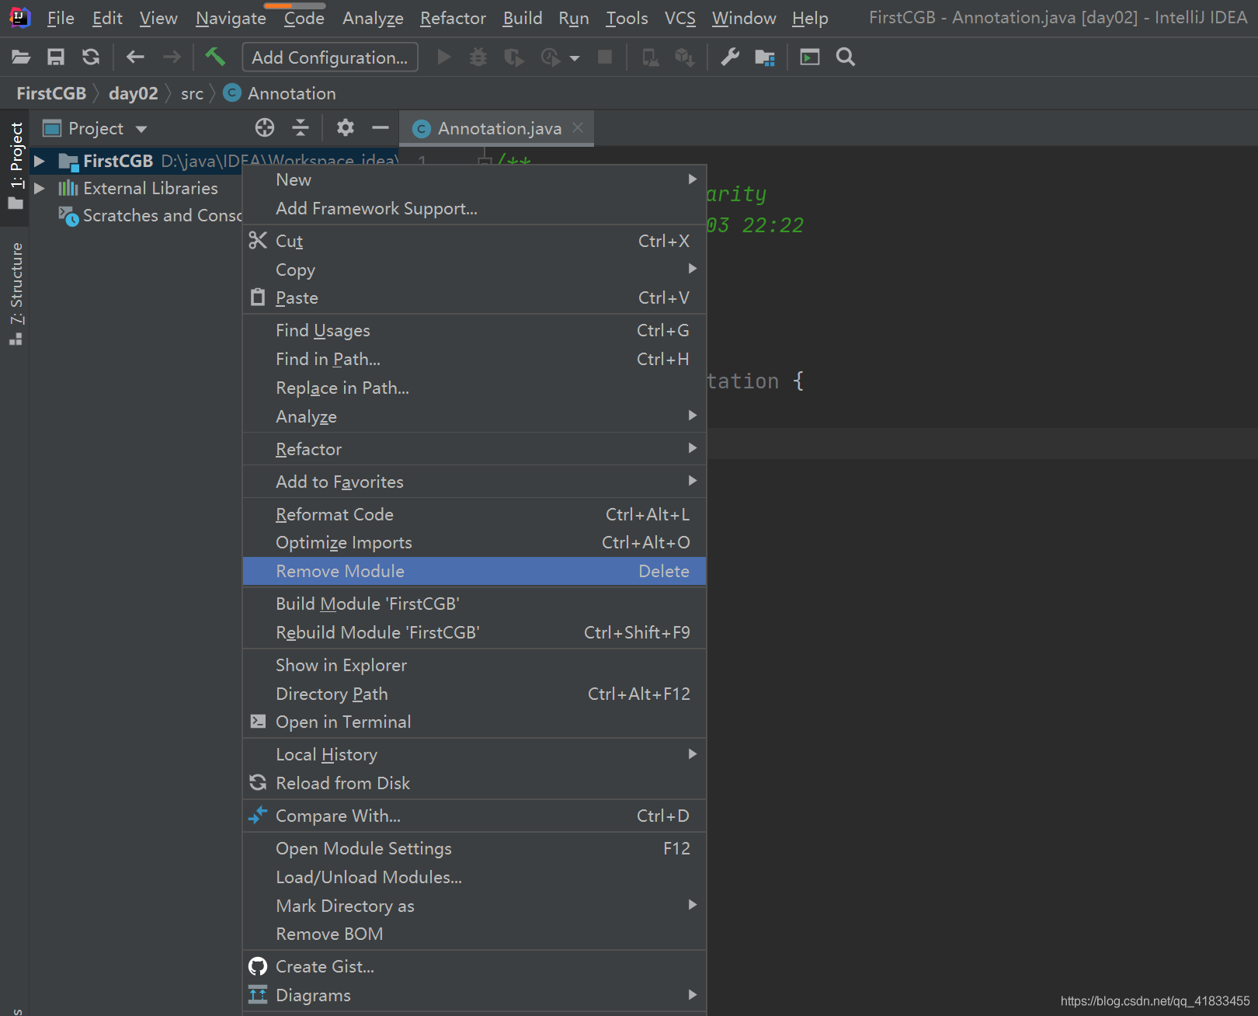Expand the Local History submenu
The image size is (1258, 1016).
click(474, 754)
